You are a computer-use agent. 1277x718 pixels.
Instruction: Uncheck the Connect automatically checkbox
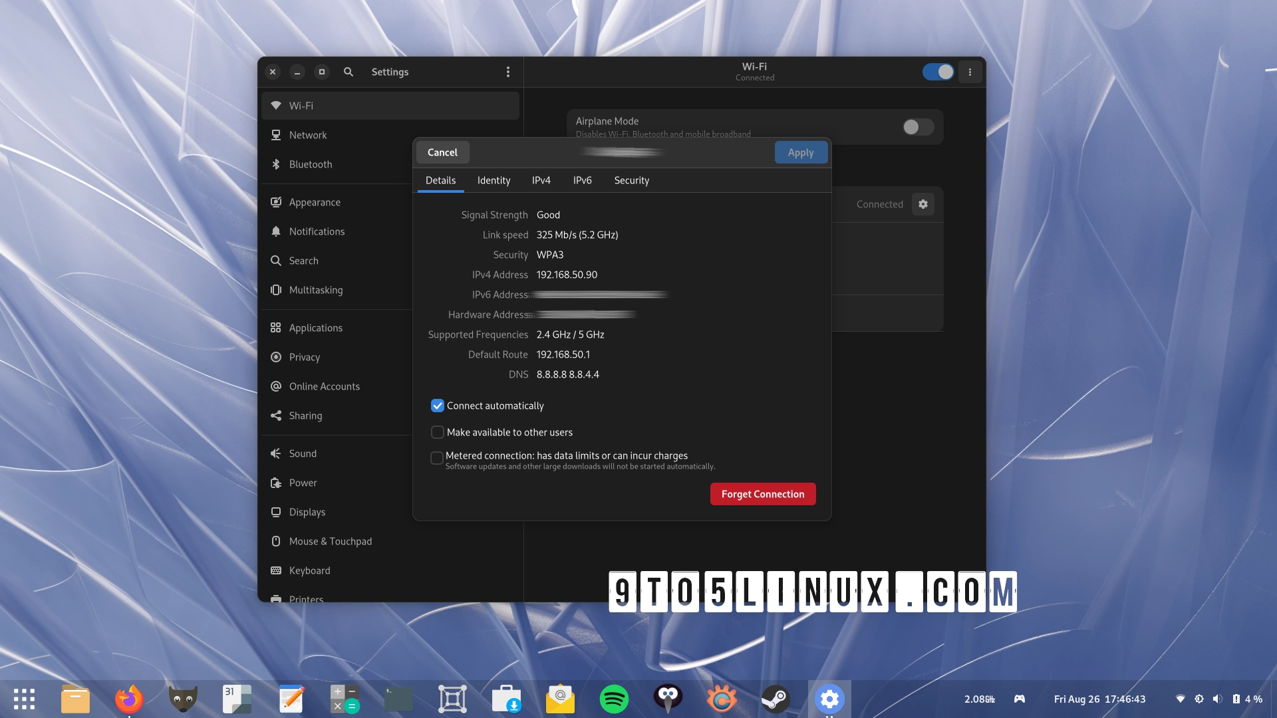(437, 406)
